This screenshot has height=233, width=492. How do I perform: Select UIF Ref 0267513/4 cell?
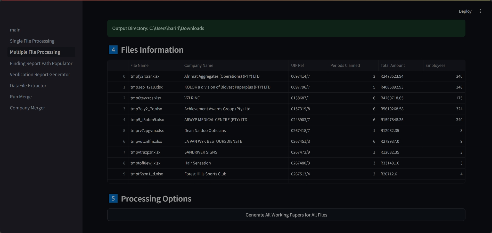[x=308, y=174]
